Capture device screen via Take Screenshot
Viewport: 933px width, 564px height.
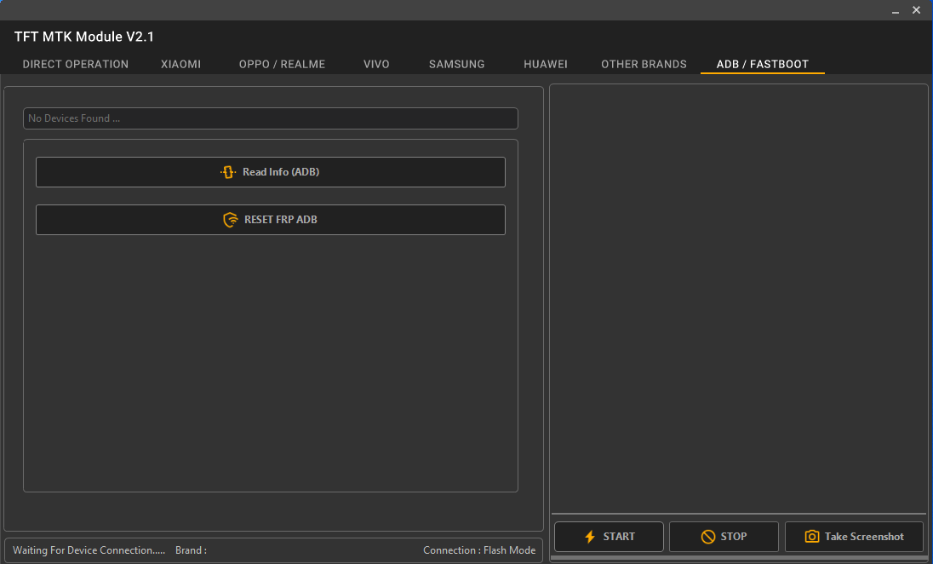(854, 536)
